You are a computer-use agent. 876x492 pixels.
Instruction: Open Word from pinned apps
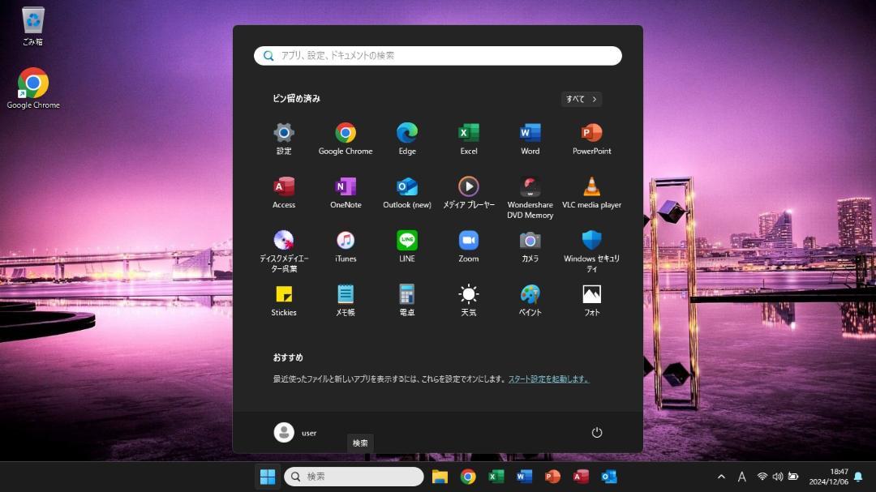(530, 139)
